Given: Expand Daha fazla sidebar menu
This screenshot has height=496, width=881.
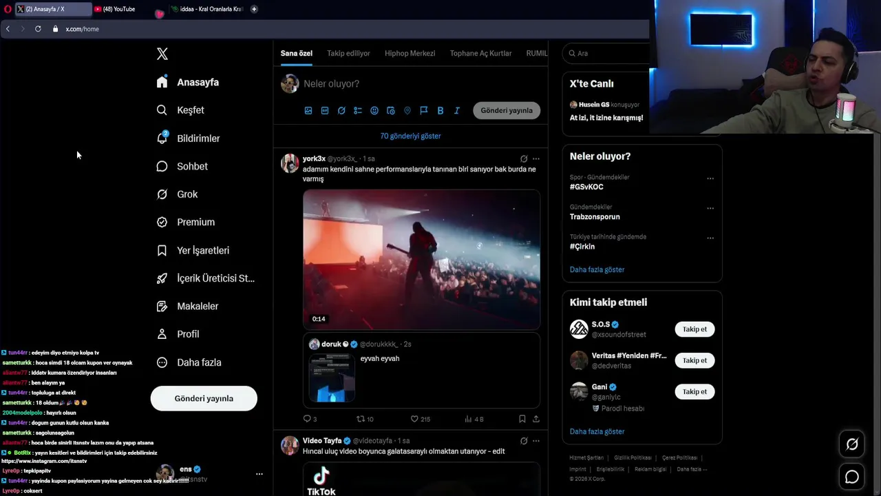Looking at the screenshot, I should click(189, 362).
